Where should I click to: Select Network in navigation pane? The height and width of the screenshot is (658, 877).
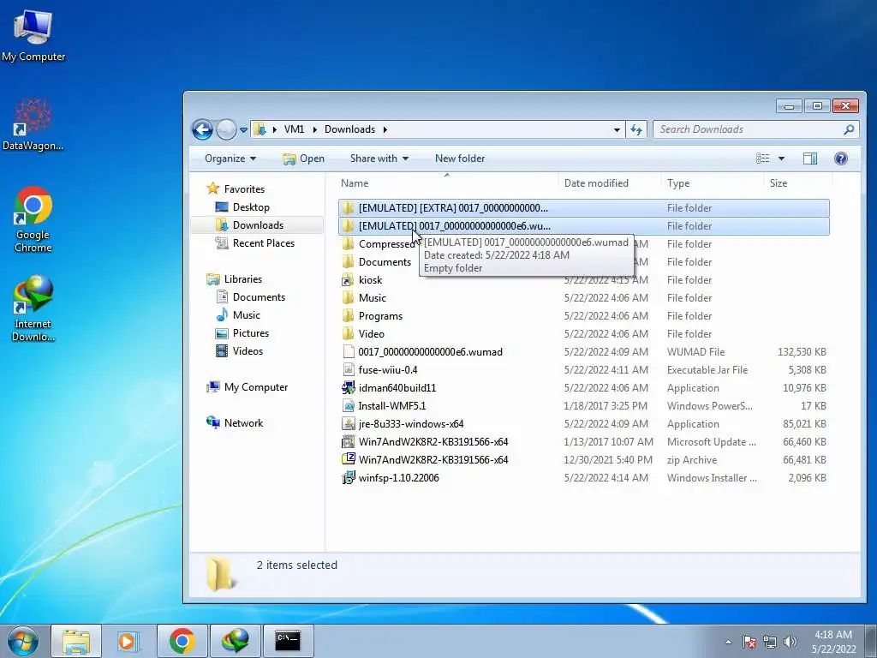[235, 423]
